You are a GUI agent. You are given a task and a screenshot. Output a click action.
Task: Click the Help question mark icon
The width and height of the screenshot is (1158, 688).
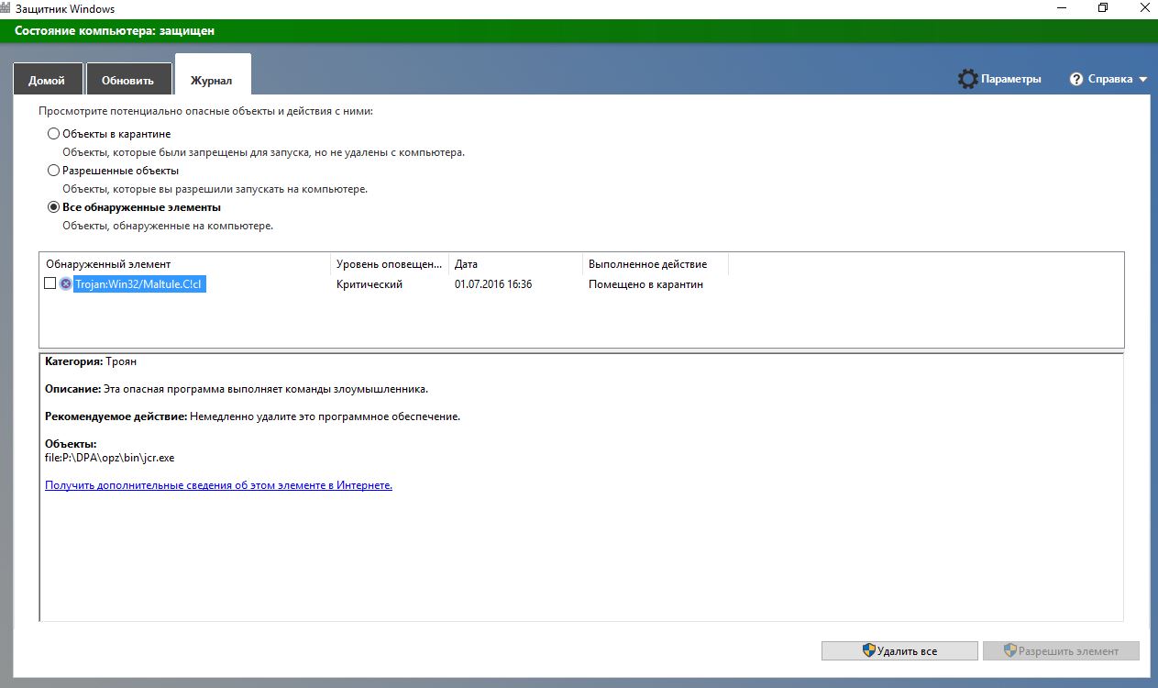click(1076, 79)
